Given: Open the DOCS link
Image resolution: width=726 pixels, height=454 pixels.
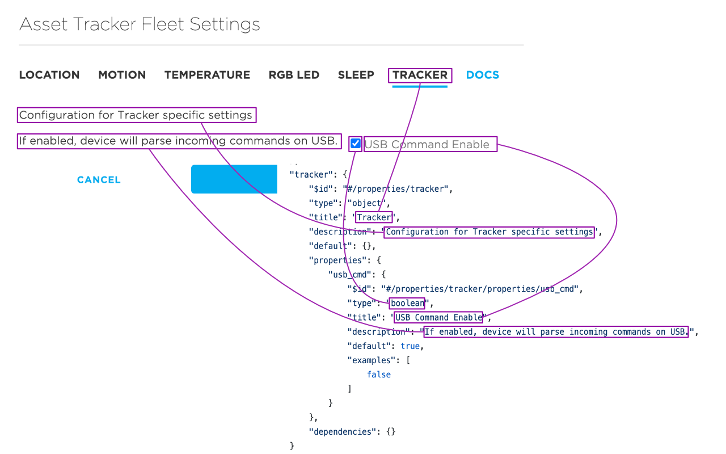Looking at the screenshot, I should click(x=483, y=75).
